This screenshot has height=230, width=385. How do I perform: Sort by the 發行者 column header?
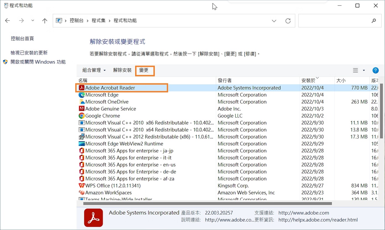258,80
